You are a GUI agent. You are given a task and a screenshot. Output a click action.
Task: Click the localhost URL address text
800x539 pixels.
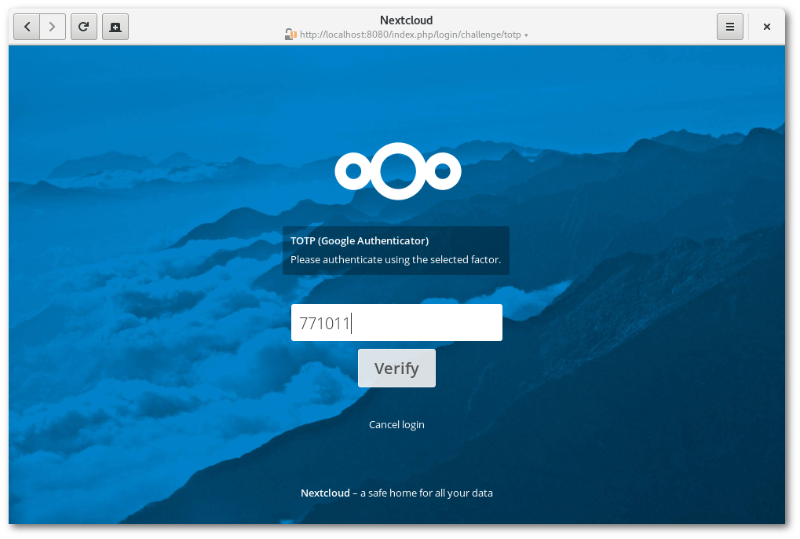[x=410, y=35]
